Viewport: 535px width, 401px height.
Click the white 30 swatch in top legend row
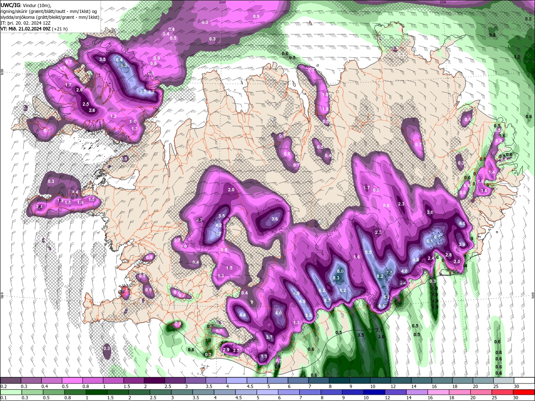(x=524, y=381)
